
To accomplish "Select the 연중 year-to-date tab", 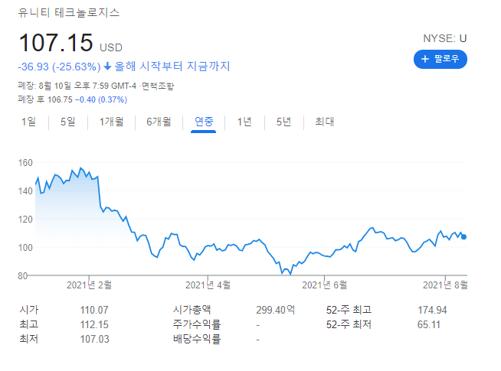I will 204,122.
